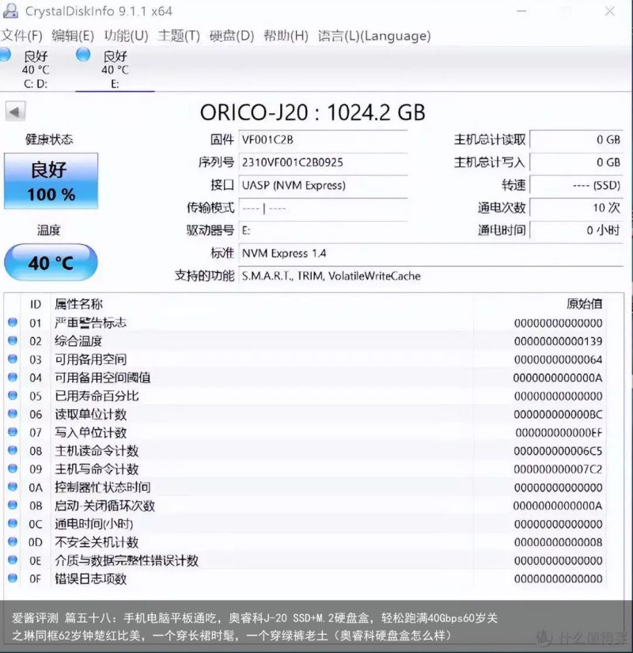Click the status dot for attribute 02 综合温度
The image size is (633, 653).
pyautogui.click(x=13, y=340)
